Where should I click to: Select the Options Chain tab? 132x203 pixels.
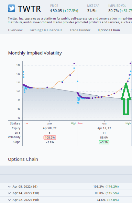pyautogui.click(x=109, y=30)
